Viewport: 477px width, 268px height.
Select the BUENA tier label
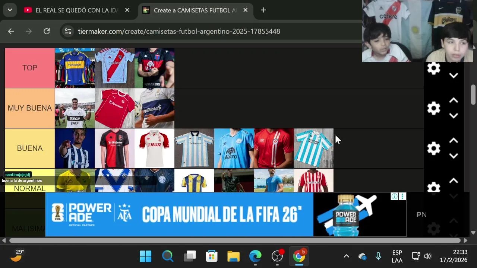pos(30,148)
